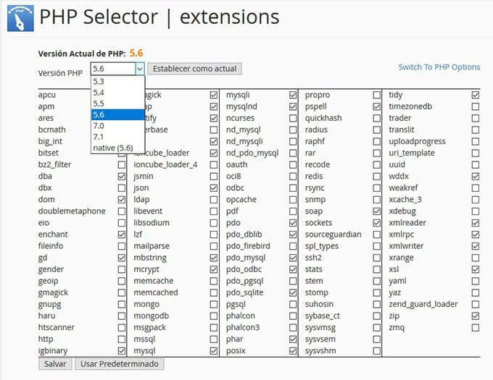493x380 pixels.
Task: Toggle the dom extension checkbox
Action: pyautogui.click(x=122, y=200)
